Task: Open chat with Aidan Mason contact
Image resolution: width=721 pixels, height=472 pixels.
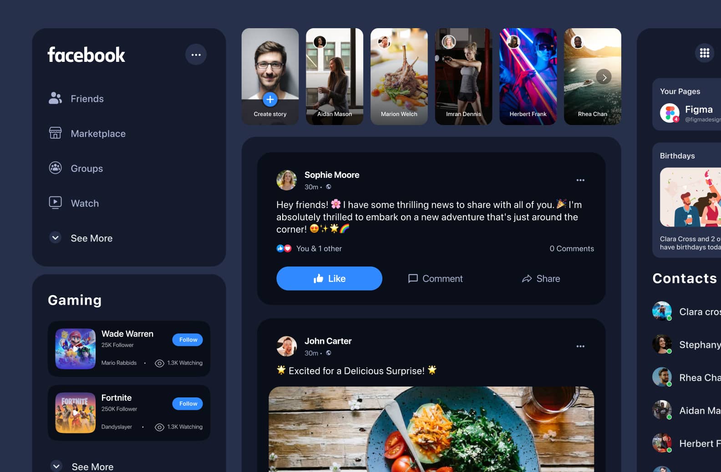Action: 686,411
